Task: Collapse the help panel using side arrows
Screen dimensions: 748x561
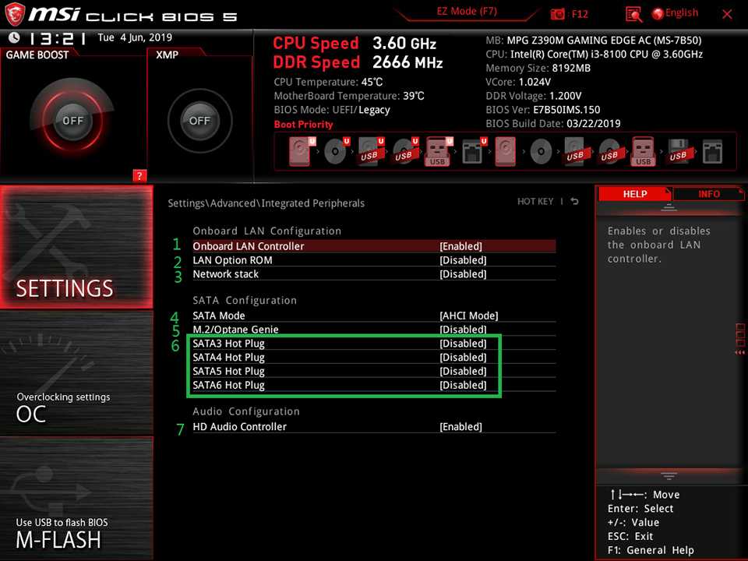Action: point(739,352)
